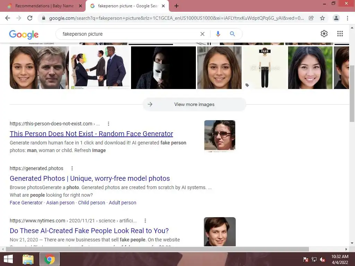Screen dimensions: 355x266
Task: Open the Face Generator sitelink
Action: pyautogui.click(x=26, y=203)
